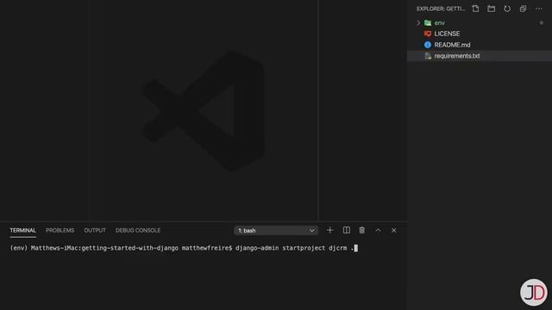Image resolution: width=552 pixels, height=310 pixels.
Task: Maximize terminal panel with up chevron
Action: [x=378, y=230]
